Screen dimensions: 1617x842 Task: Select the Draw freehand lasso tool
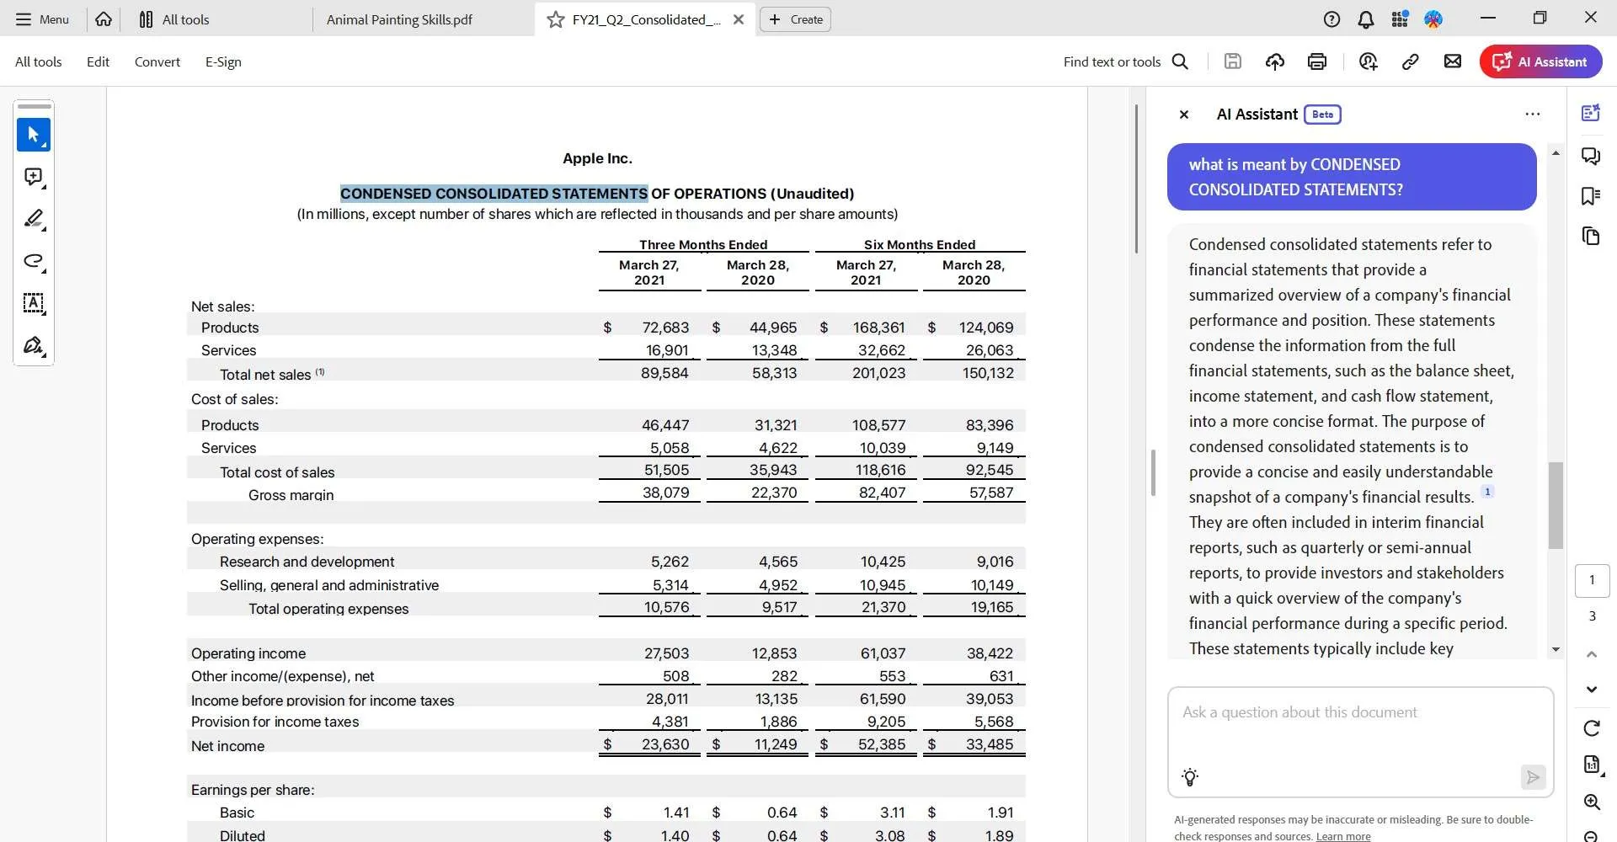(34, 261)
